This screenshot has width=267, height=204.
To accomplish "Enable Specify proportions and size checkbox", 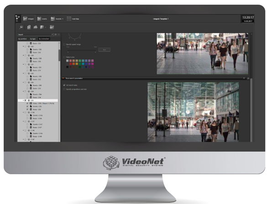I will (x=64, y=89).
